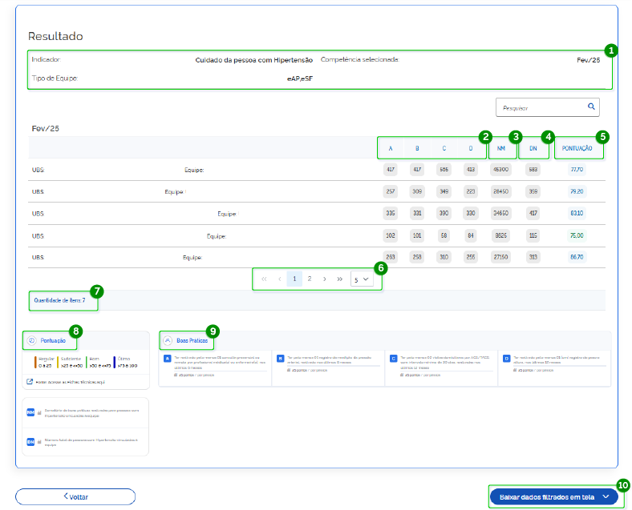Click the blue D badge in Boas Práticas
632x510 pixels.
pyautogui.click(x=506, y=359)
